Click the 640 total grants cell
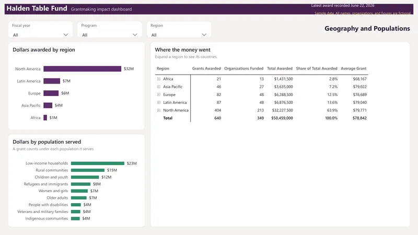This screenshot has width=418, height=235. 217,118
